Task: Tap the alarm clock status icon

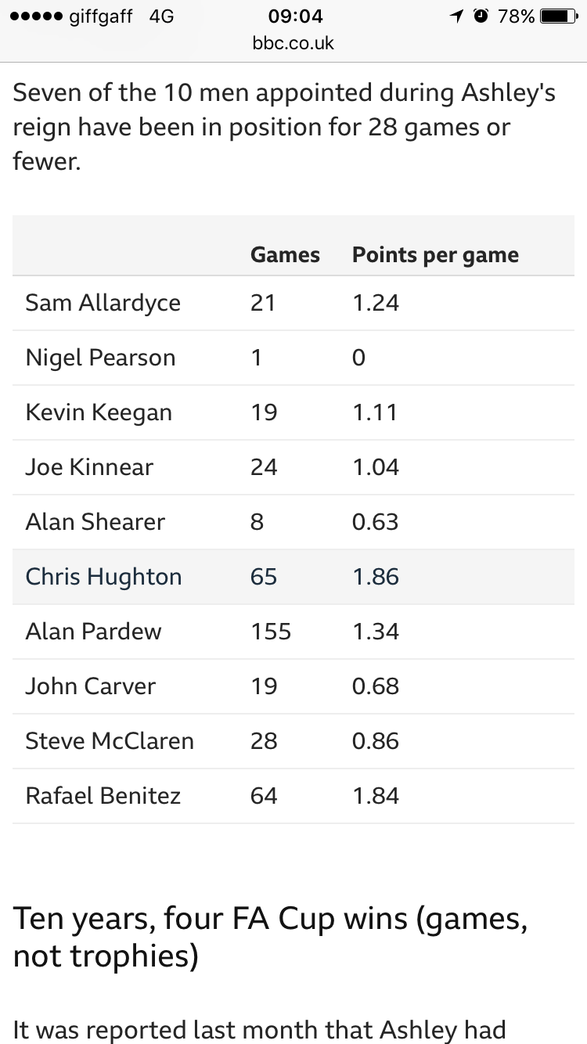Action: tap(481, 16)
